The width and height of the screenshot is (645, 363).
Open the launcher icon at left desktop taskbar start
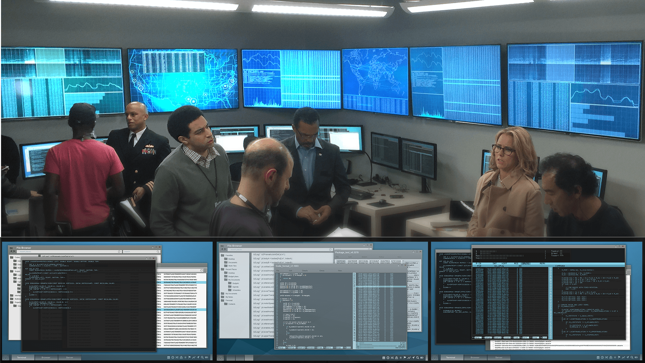(x=6, y=357)
